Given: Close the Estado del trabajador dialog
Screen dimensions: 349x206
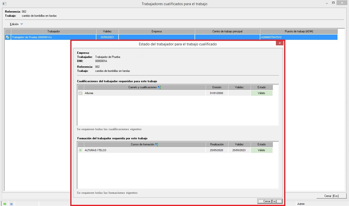Looking at the screenshot, I should (x=279, y=43).
